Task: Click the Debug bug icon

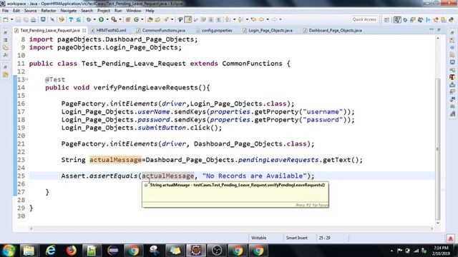Action: pos(89,19)
